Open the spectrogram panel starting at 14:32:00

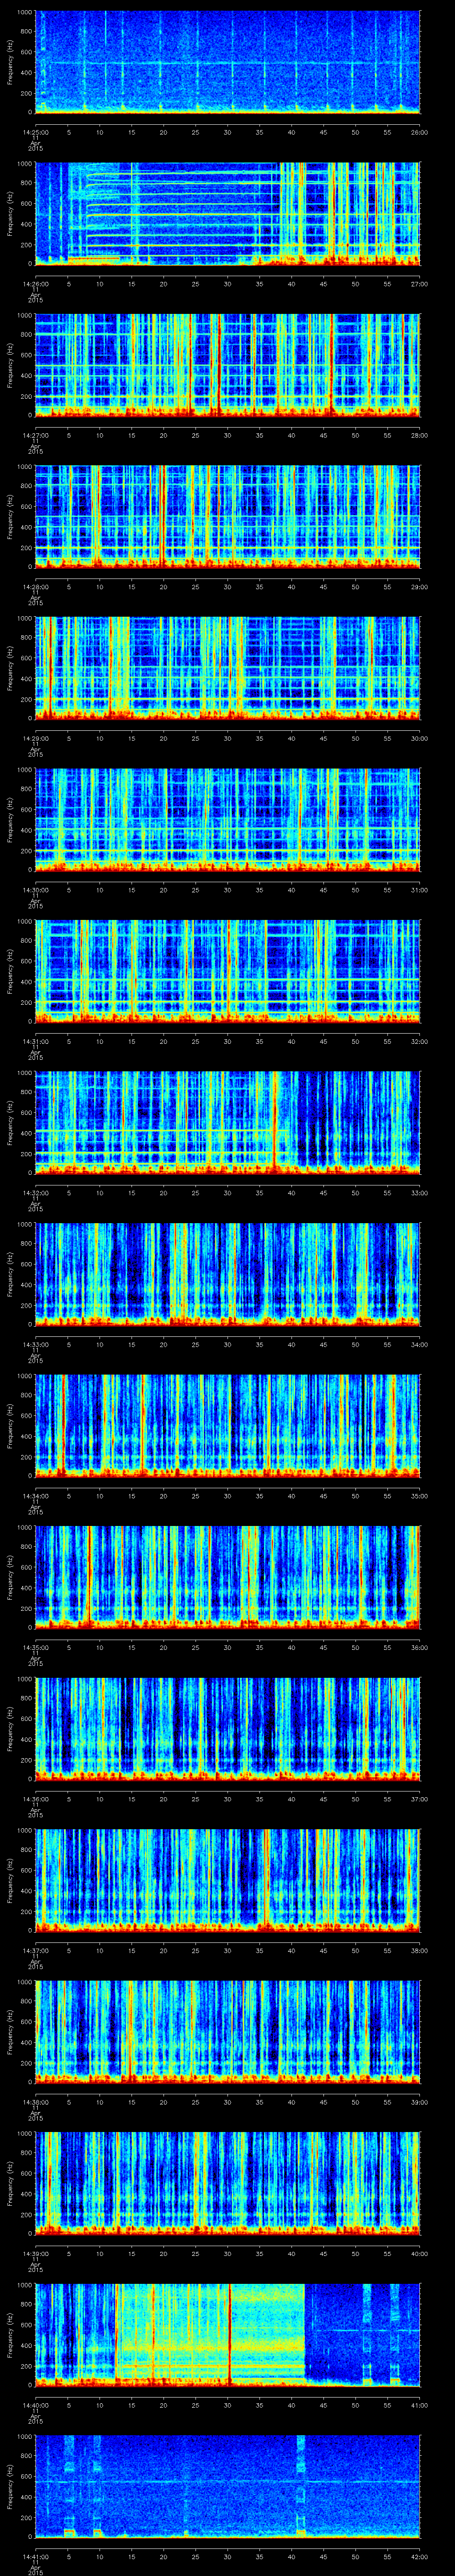tap(227, 1122)
